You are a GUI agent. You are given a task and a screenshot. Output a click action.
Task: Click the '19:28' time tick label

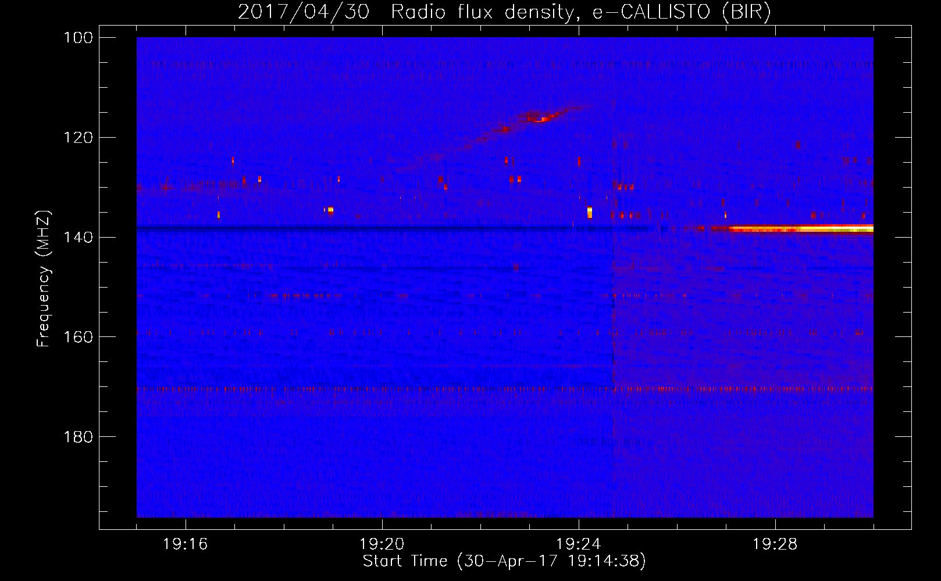click(x=775, y=544)
